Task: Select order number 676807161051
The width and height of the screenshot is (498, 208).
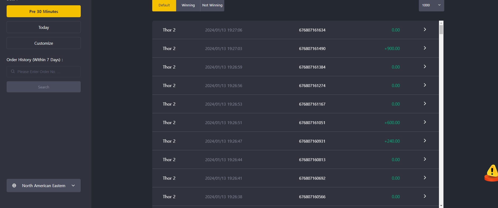Action: tap(312, 123)
